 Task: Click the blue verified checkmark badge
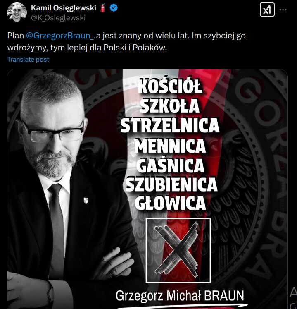114,8
